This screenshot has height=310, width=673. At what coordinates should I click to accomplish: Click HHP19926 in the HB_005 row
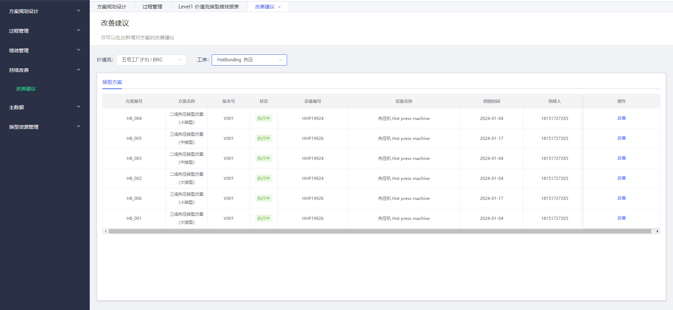click(313, 139)
